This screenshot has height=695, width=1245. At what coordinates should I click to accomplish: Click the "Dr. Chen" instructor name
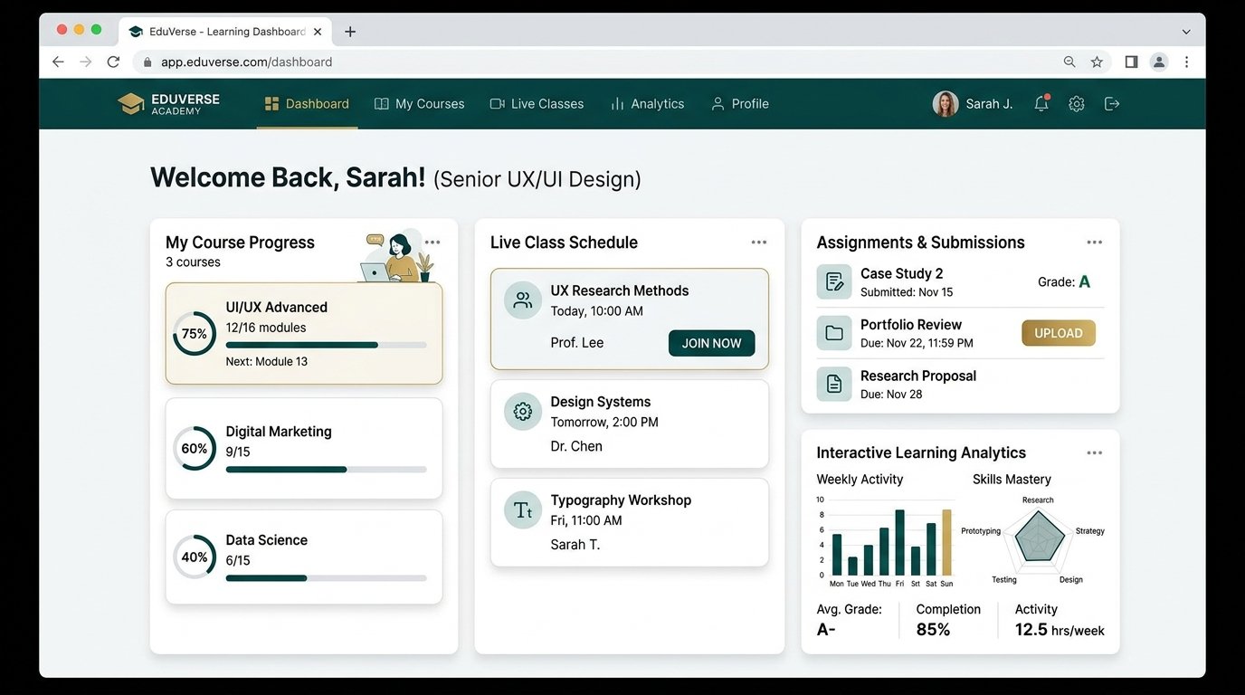coord(576,446)
